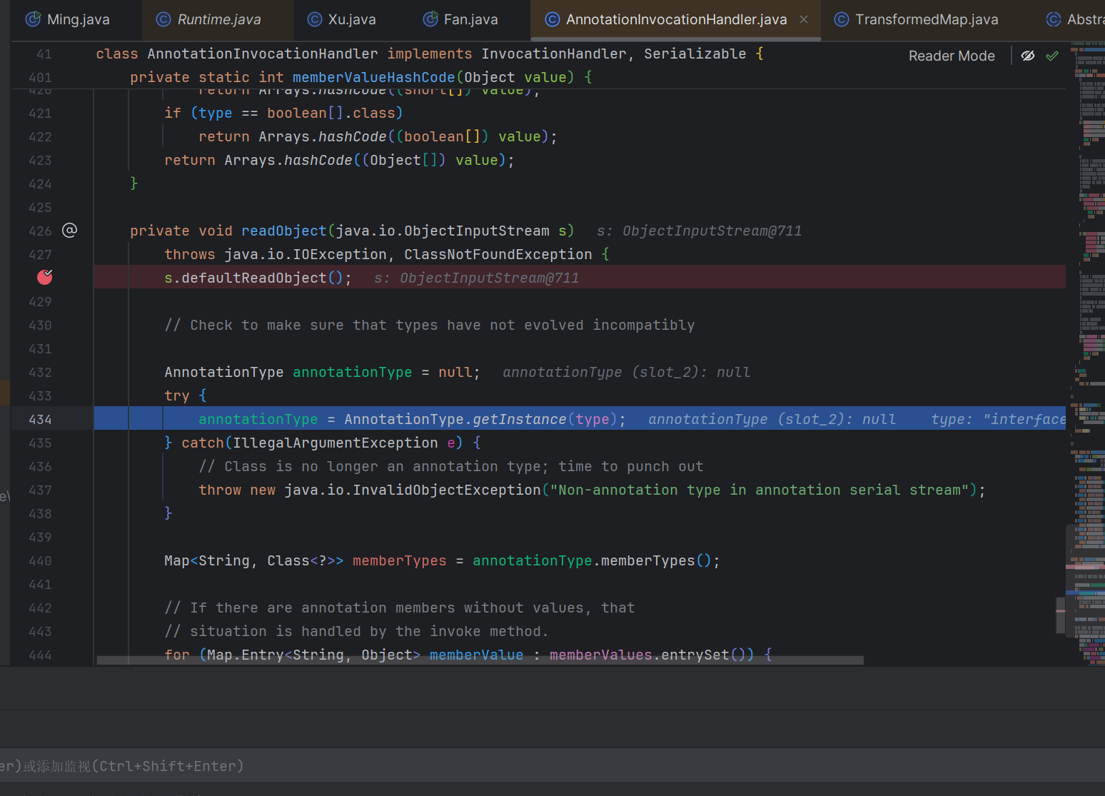Image resolution: width=1105 pixels, height=796 pixels.
Task: Toggle the breakpoint on the s.defaultReadObject line
Action: coord(44,278)
